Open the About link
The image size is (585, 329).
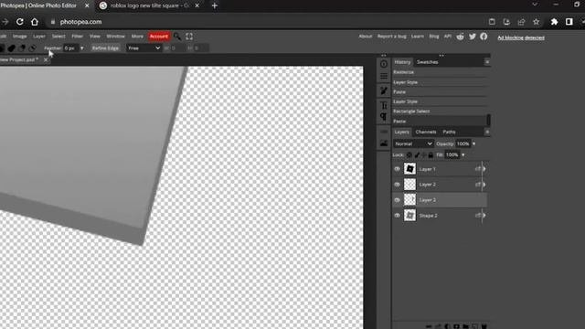coord(366,37)
